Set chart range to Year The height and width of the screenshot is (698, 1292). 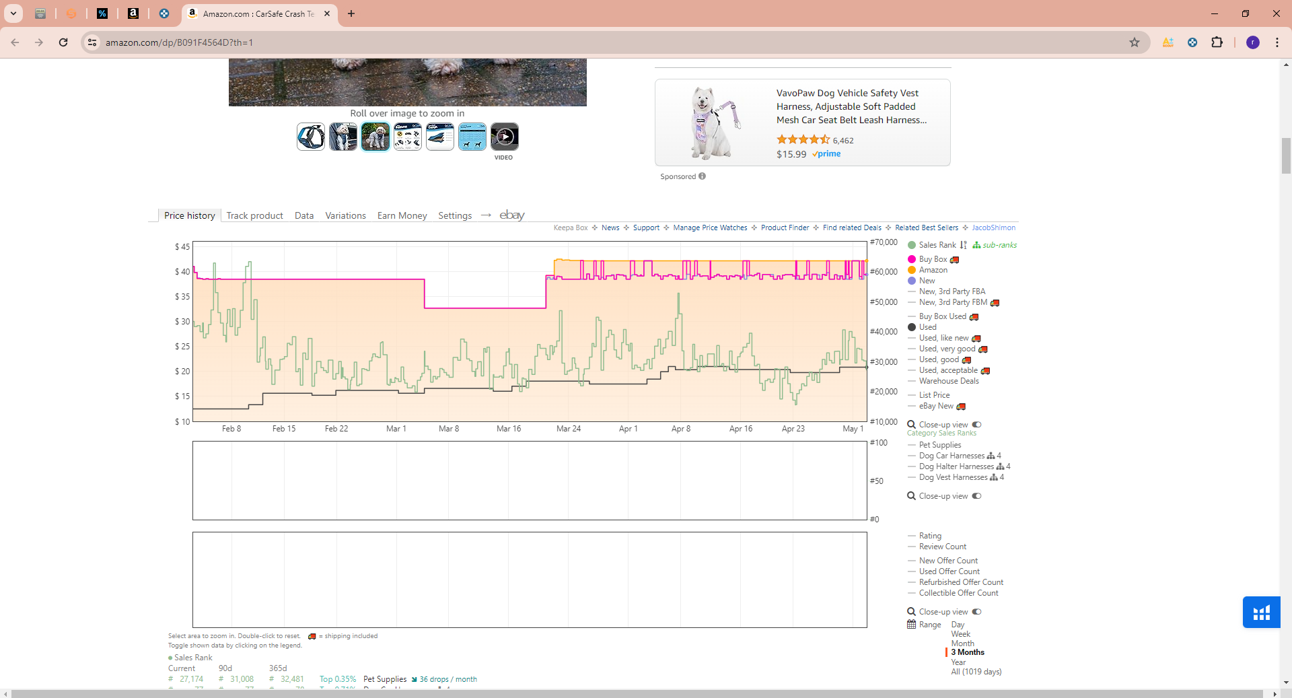coord(958,662)
